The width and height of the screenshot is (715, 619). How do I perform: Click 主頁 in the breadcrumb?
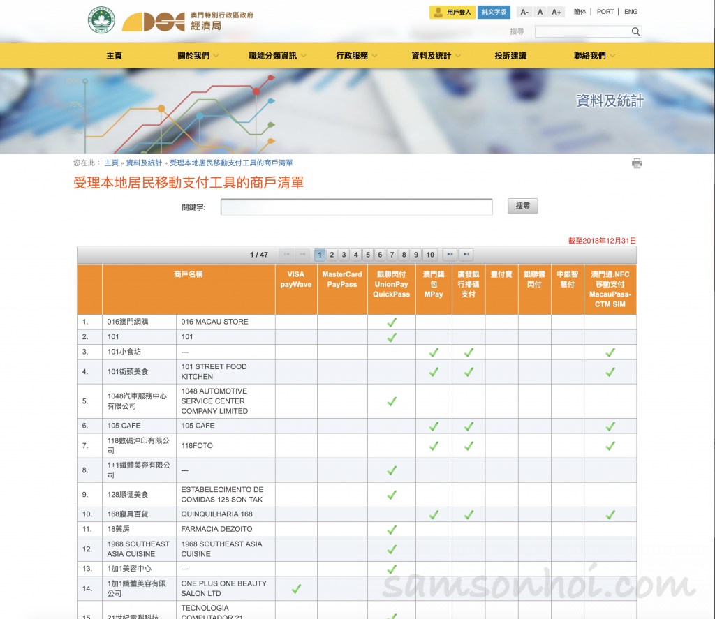pos(111,163)
